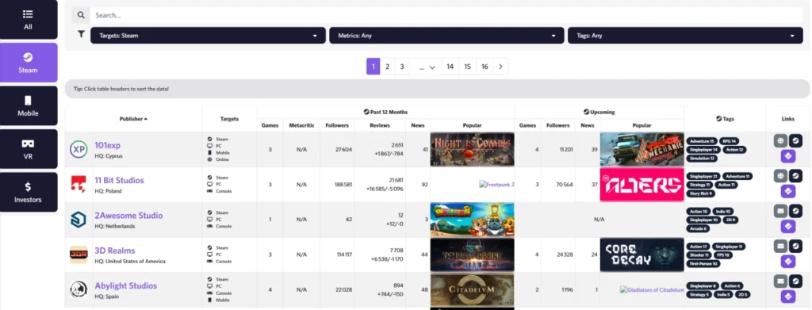Click inside the Search input field
Image resolution: width=812 pixels, height=310 pixels.
coord(446,16)
